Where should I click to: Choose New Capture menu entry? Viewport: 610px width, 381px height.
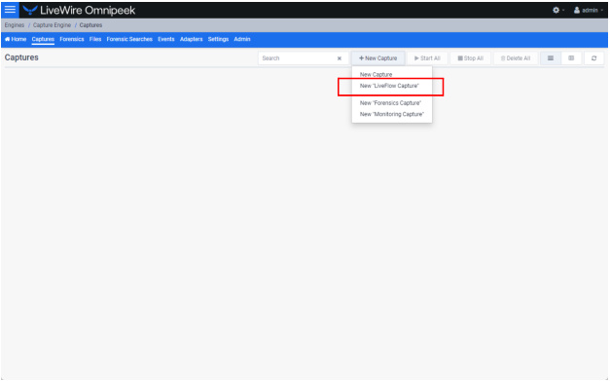392,74
